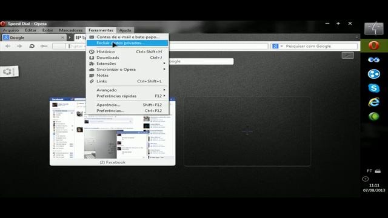Open the Editar menu
The height and width of the screenshot is (218, 388).
(31, 30)
